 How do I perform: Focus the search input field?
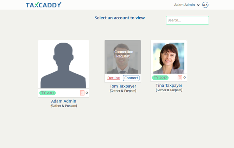click(188, 20)
